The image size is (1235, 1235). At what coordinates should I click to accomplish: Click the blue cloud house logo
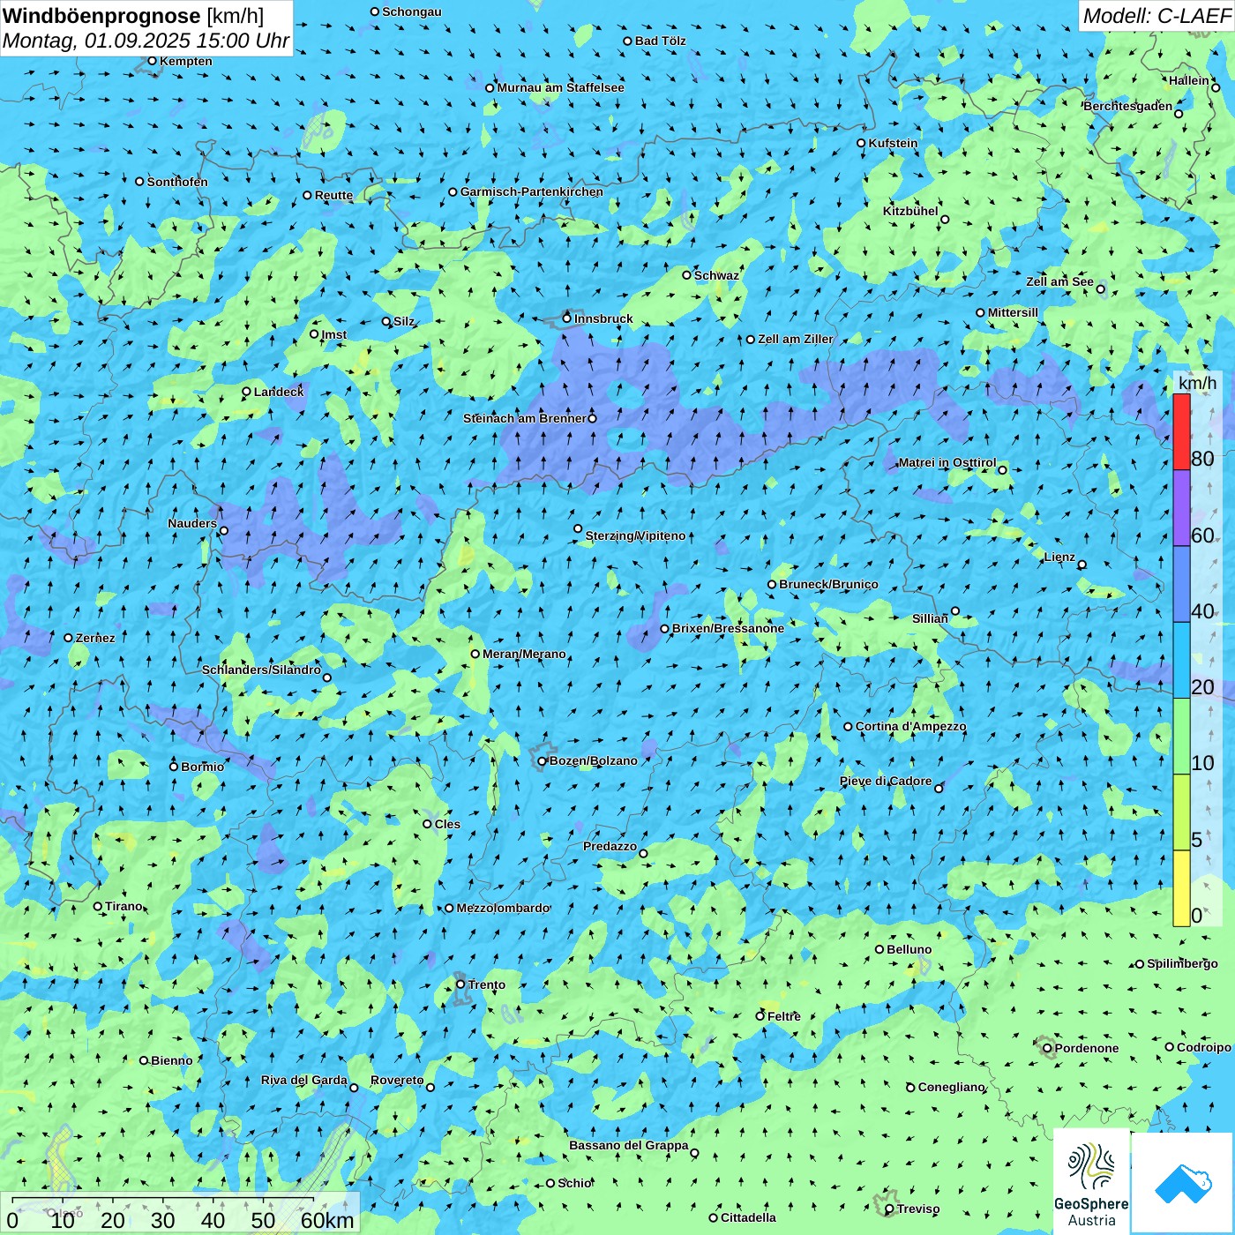coord(1183,1183)
